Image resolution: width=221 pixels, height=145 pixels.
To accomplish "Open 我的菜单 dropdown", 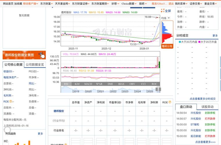I will point(181,4).
